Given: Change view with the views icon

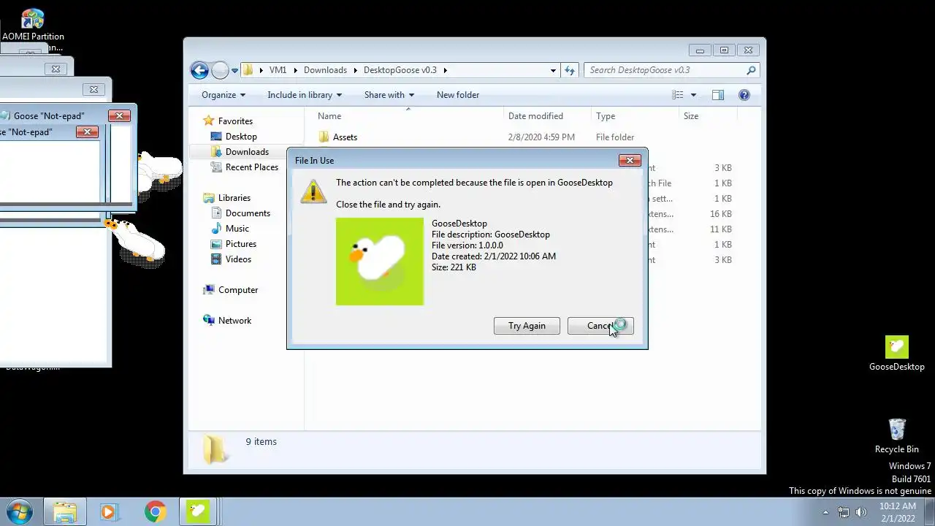Looking at the screenshot, I should coord(678,95).
